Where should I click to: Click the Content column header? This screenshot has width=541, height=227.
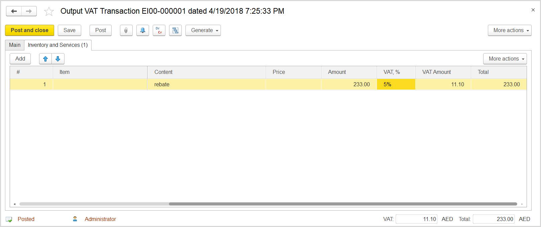coord(207,72)
